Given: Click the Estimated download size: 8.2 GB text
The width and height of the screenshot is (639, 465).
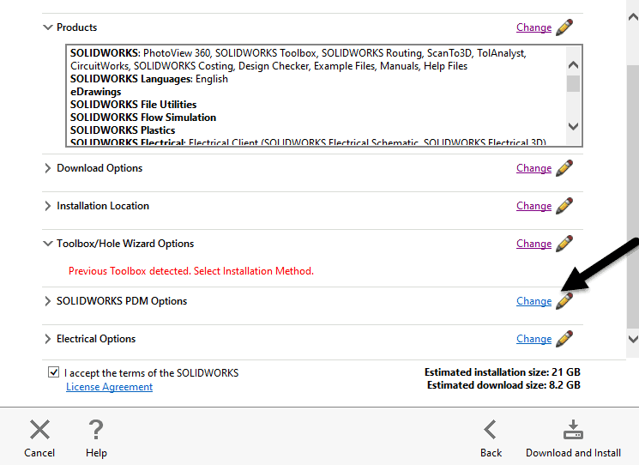Looking at the screenshot, I should 503,385.
